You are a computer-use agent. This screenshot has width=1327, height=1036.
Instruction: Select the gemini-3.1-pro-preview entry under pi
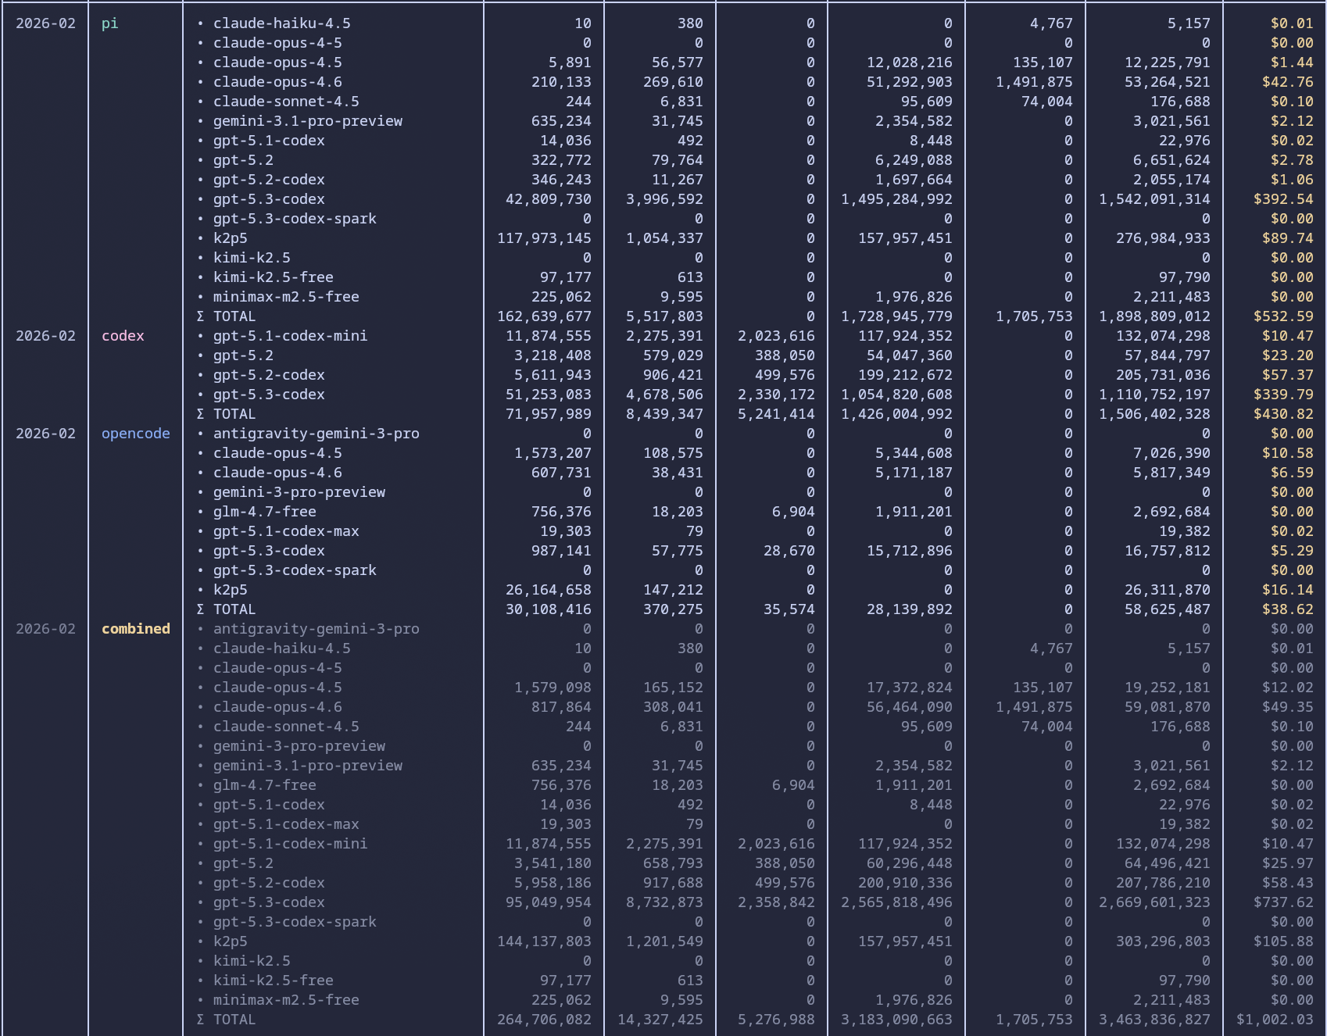point(309,121)
